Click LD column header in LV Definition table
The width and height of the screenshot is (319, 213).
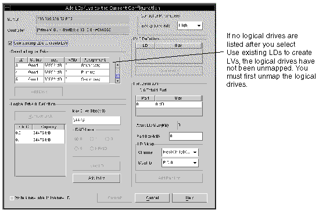(145, 46)
